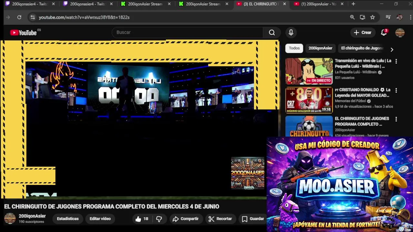
Task: Switch to second 200iqonasier4 Twitch tab
Action: 87,4
